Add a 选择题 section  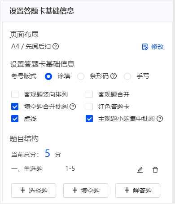tap(34, 191)
